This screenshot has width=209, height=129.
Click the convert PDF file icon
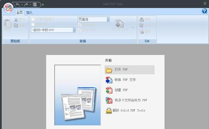[x=109, y=80]
